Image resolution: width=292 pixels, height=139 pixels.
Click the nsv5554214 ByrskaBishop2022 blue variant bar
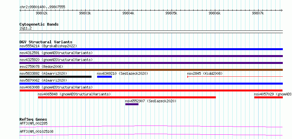[x=151, y=49]
